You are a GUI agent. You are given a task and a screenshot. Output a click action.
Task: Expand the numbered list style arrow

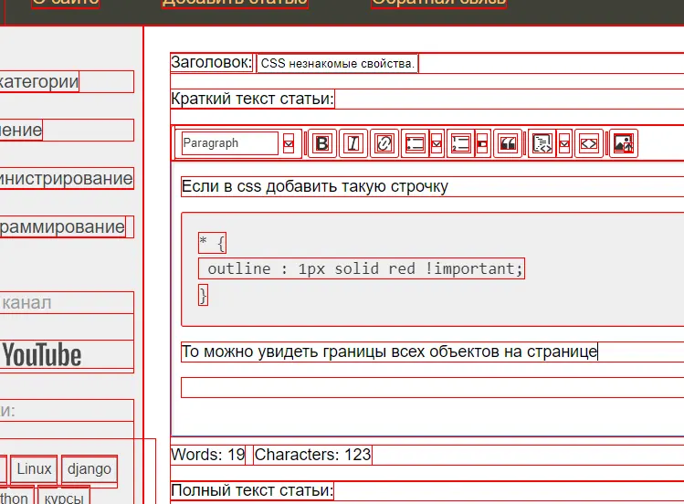(x=483, y=143)
